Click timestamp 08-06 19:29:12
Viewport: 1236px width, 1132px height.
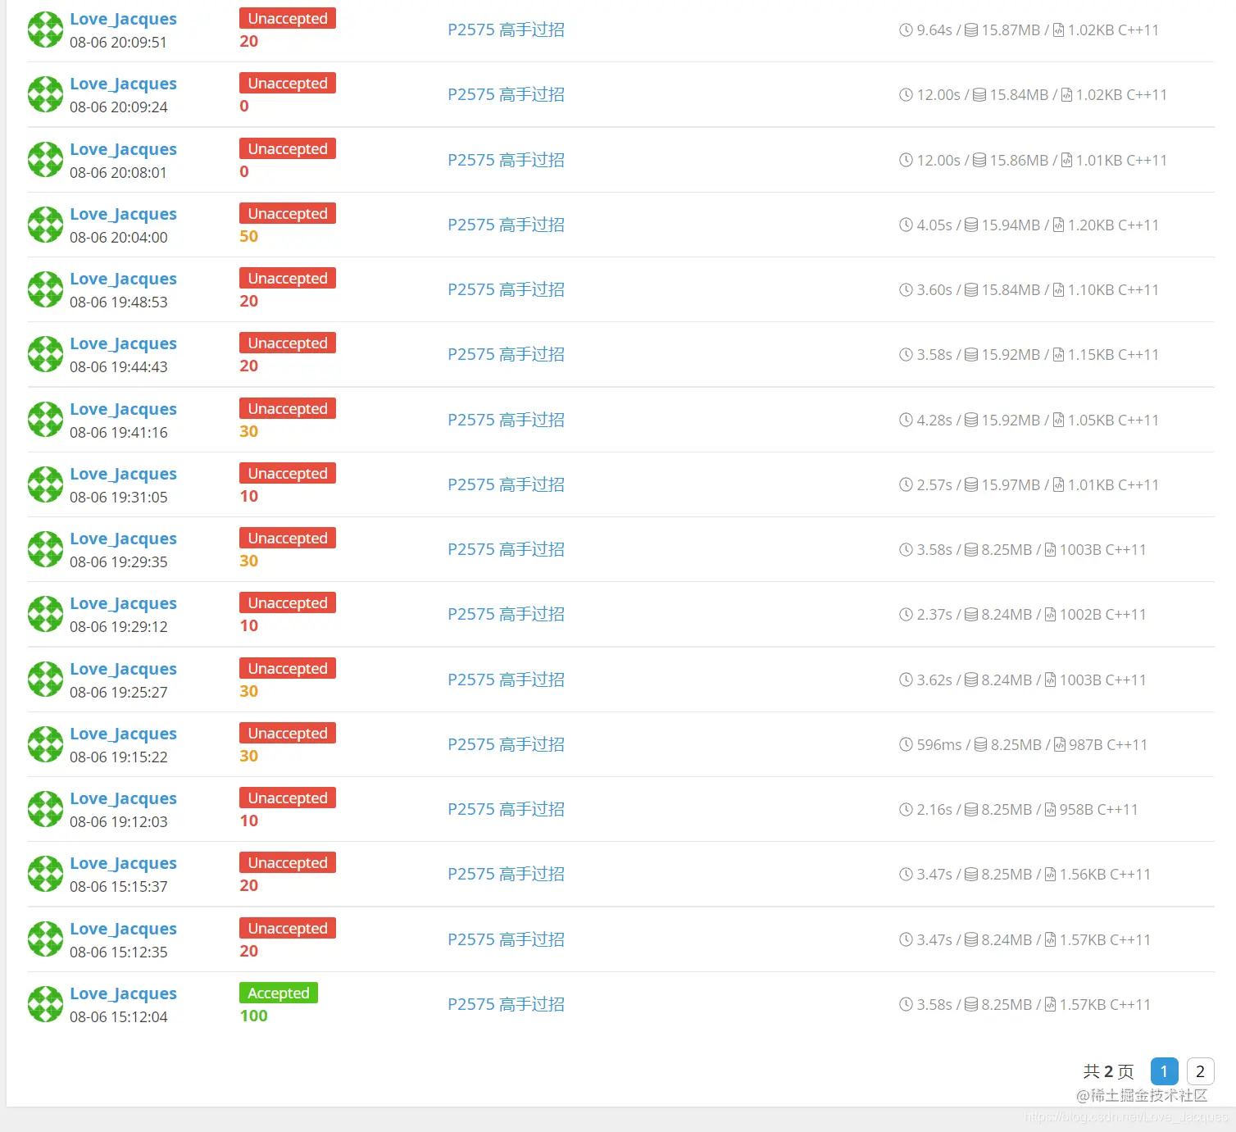point(119,627)
